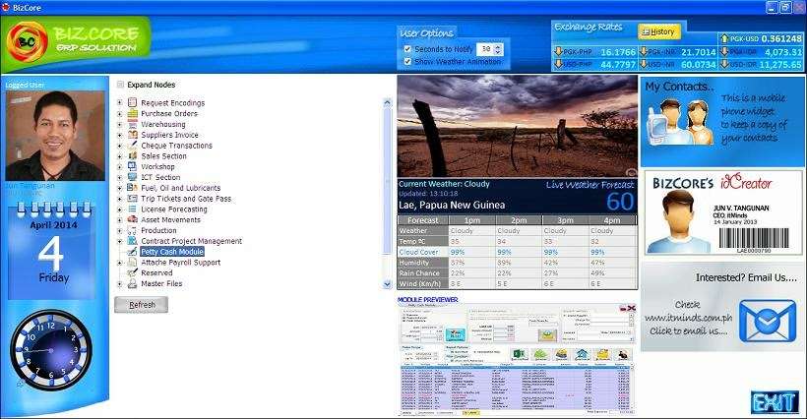
Task: Click the EXIT button
Action: coord(776,402)
